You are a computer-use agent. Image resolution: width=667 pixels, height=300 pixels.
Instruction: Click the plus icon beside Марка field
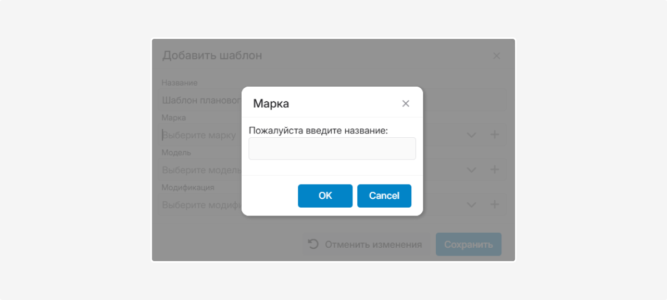point(495,134)
